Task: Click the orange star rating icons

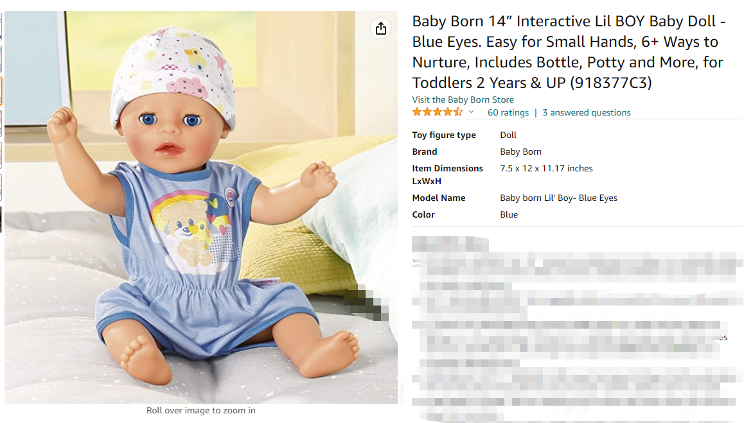Action: coord(438,112)
